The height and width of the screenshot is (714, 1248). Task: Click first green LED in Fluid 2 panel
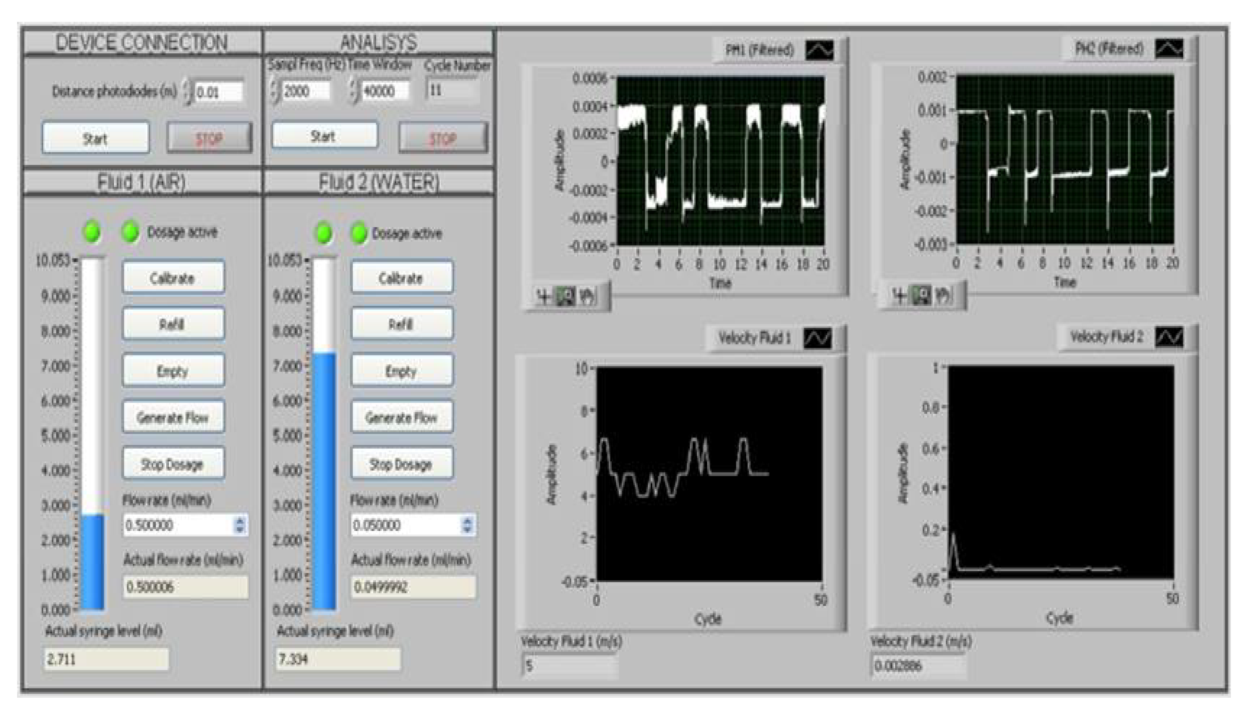tap(324, 234)
